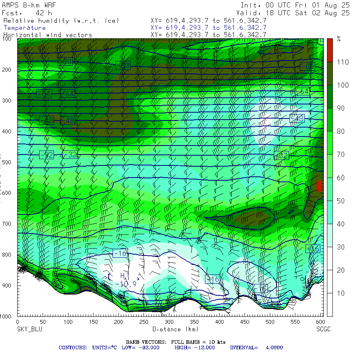Click the '60' colorbar tick label
The image size is (352, 352).
pyautogui.click(x=341, y=178)
